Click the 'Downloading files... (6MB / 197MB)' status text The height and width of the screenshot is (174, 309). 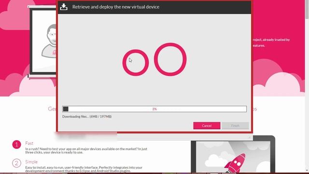click(x=87, y=116)
